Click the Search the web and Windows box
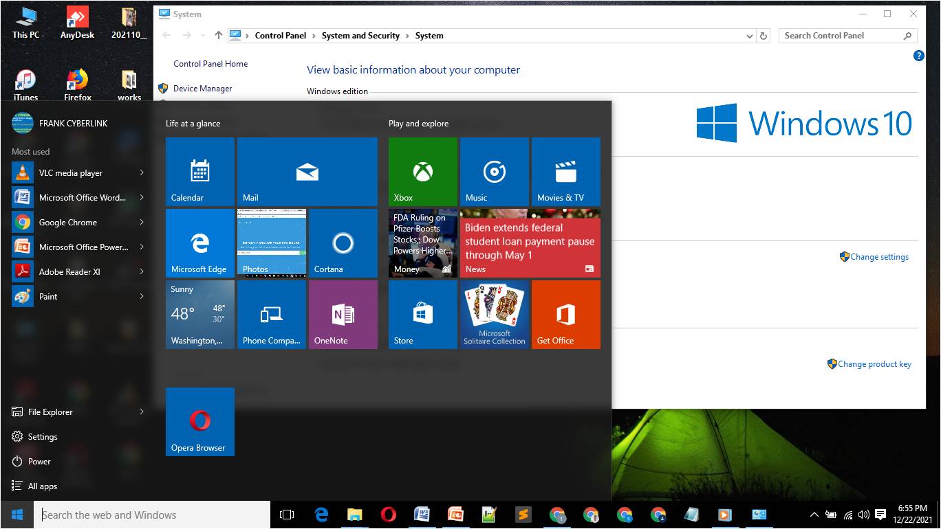The height and width of the screenshot is (529, 941). (151, 515)
